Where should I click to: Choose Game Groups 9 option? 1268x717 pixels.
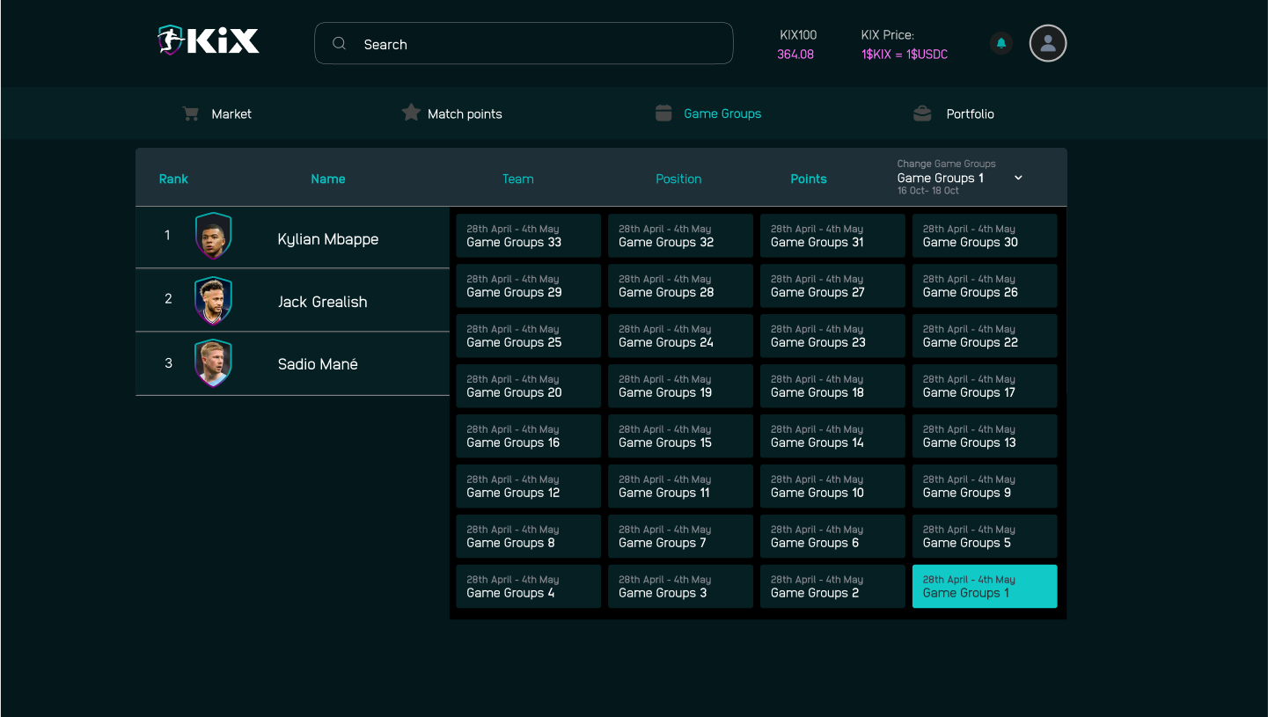985,487
